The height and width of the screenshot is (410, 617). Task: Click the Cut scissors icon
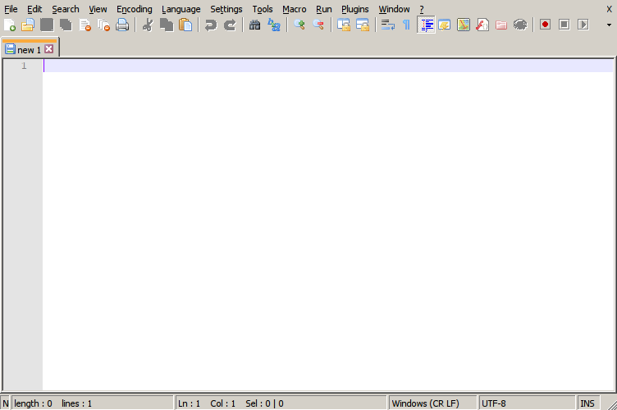click(x=148, y=25)
